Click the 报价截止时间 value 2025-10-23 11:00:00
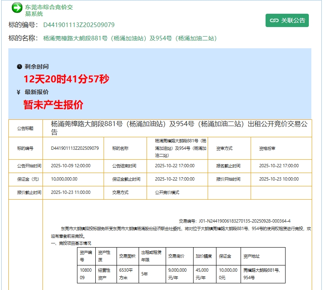The image size is (323, 290). point(70,193)
